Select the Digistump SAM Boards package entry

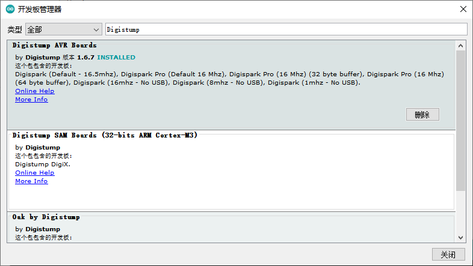231,171
